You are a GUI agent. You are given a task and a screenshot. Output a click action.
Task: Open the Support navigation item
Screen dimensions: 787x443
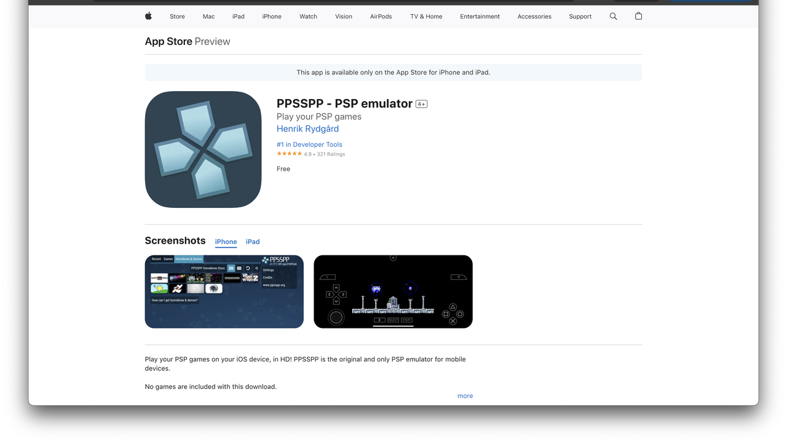[x=580, y=17]
